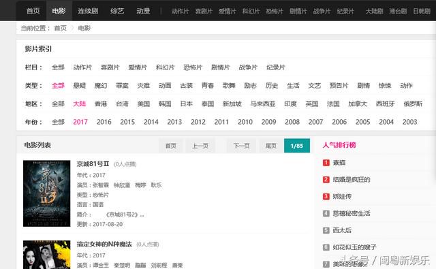Open 日韩剧 in the top nav bar
The width and height of the screenshot is (436, 269).
[x=422, y=11]
